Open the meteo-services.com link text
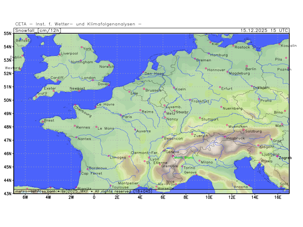This screenshot has height=227, width=303. tap(35, 191)
